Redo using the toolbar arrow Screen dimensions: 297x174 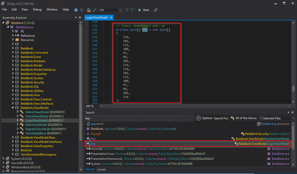coord(132,10)
